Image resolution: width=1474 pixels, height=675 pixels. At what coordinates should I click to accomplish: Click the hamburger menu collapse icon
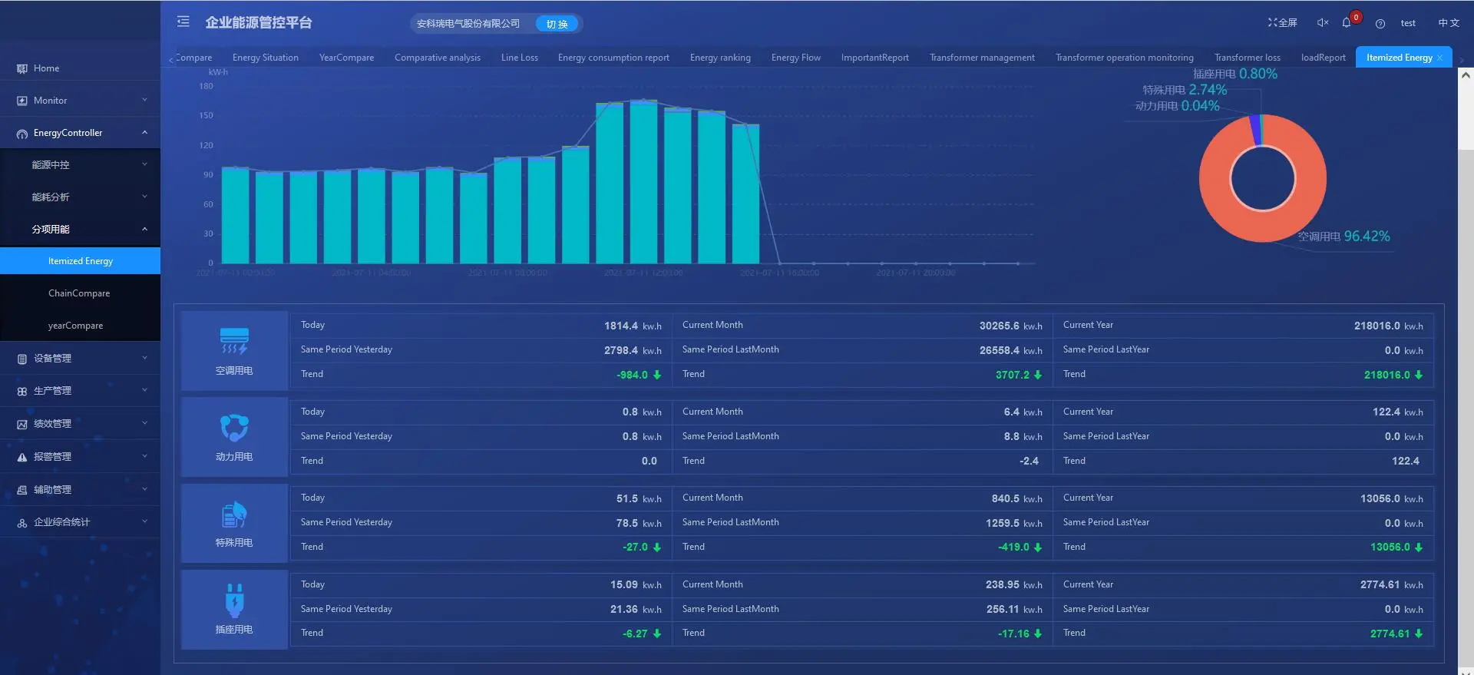point(183,22)
